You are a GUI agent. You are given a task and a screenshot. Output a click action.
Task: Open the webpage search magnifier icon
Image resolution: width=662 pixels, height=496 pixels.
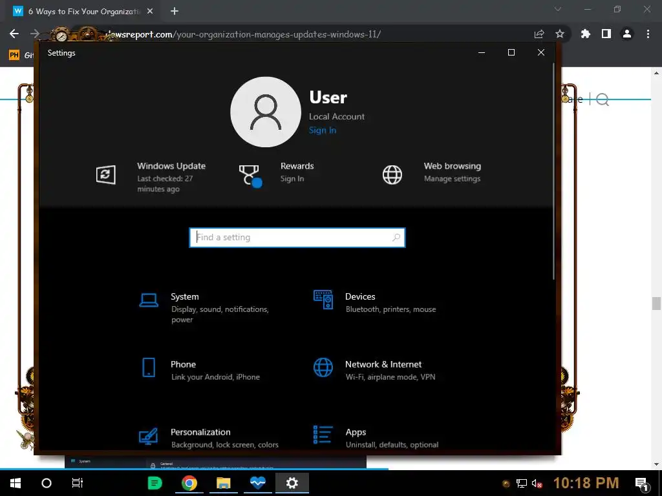(x=603, y=99)
